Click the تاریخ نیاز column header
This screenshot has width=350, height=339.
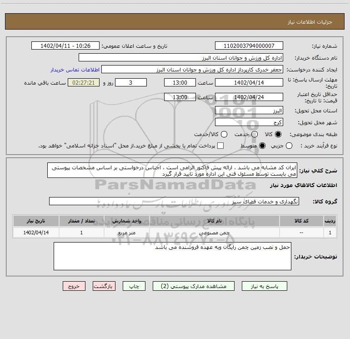coord(36,221)
